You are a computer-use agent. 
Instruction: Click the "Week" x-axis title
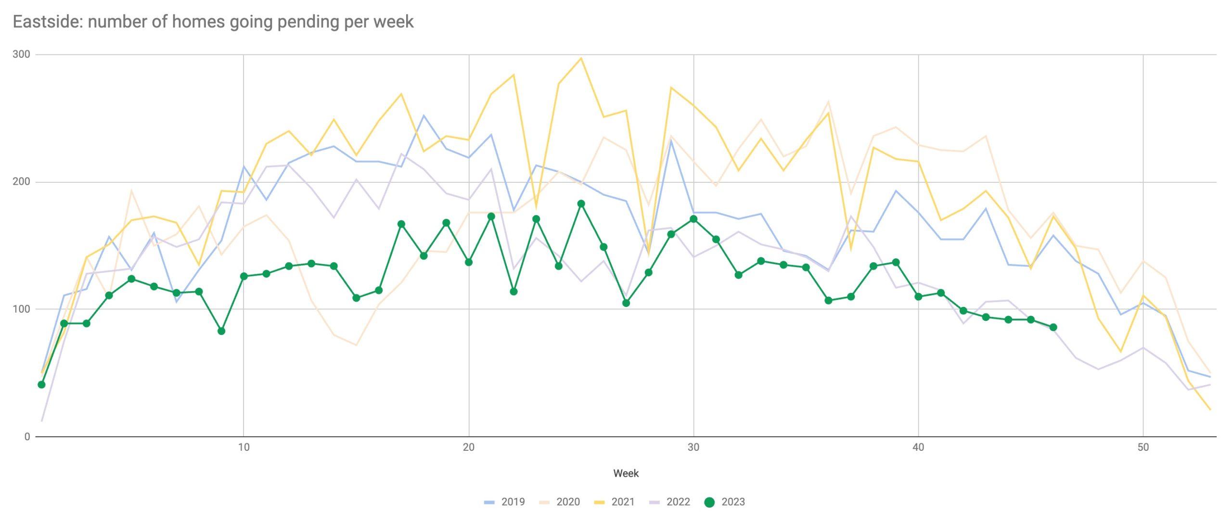[x=626, y=473]
